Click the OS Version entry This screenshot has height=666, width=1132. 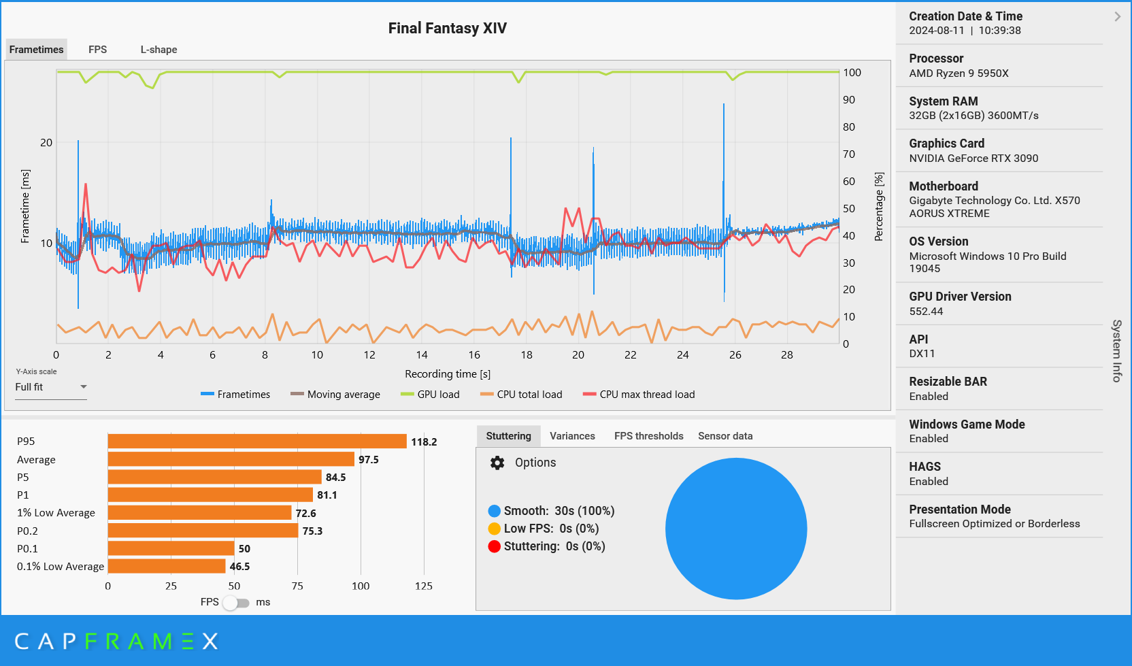pos(999,255)
